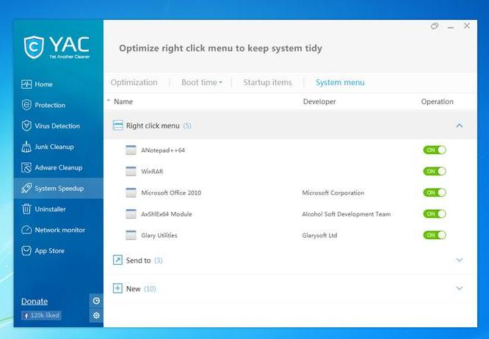489x339 pixels.
Task: Click the Home heartbeat icon
Action: pyautogui.click(x=26, y=84)
